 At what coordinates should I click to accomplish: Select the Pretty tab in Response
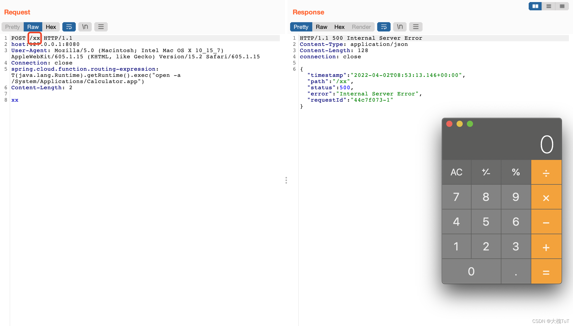pos(301,27)
